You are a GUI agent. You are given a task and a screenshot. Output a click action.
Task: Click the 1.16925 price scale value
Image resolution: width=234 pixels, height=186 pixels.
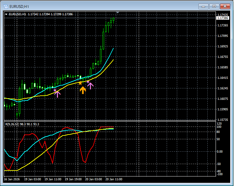pos(223,46)
